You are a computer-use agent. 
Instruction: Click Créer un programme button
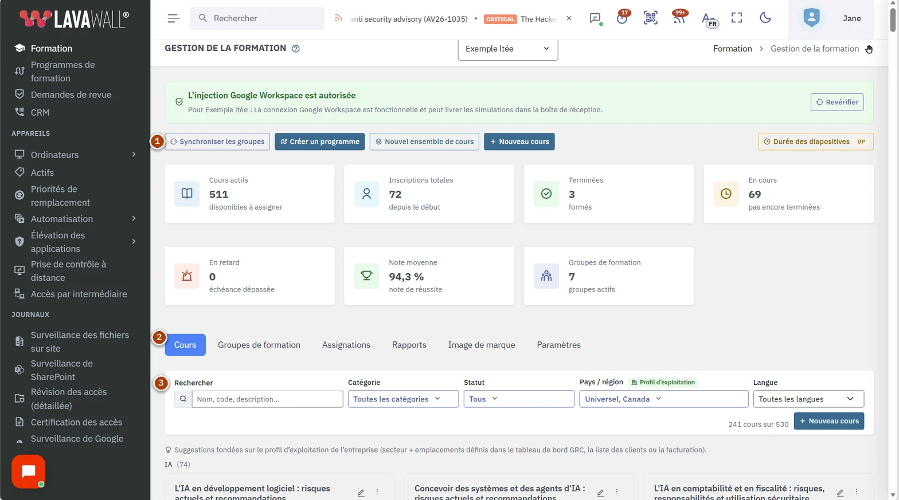pos(320,141)
